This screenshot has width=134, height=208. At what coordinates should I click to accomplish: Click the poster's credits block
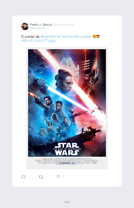[x=67, y=161]
